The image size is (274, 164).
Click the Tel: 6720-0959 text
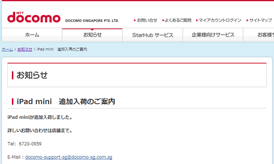pyautogui.click(x=25, y=144)
